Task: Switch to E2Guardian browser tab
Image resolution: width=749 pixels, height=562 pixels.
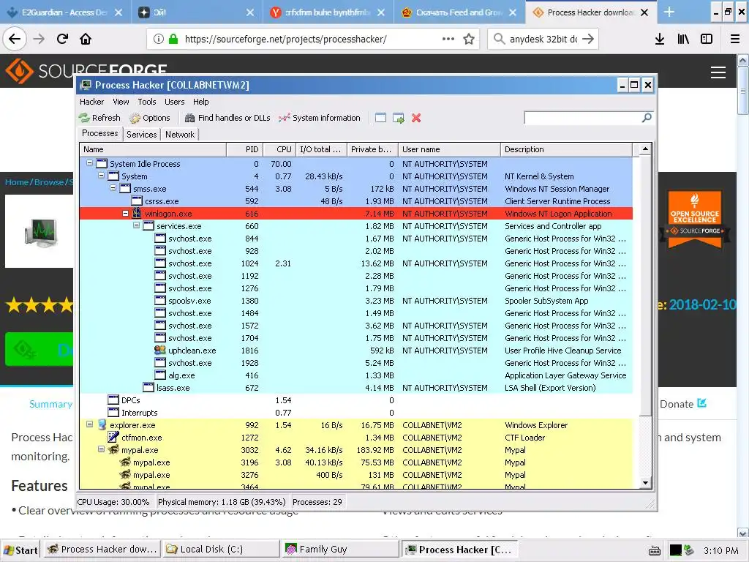Action: (x=65, y=12)
